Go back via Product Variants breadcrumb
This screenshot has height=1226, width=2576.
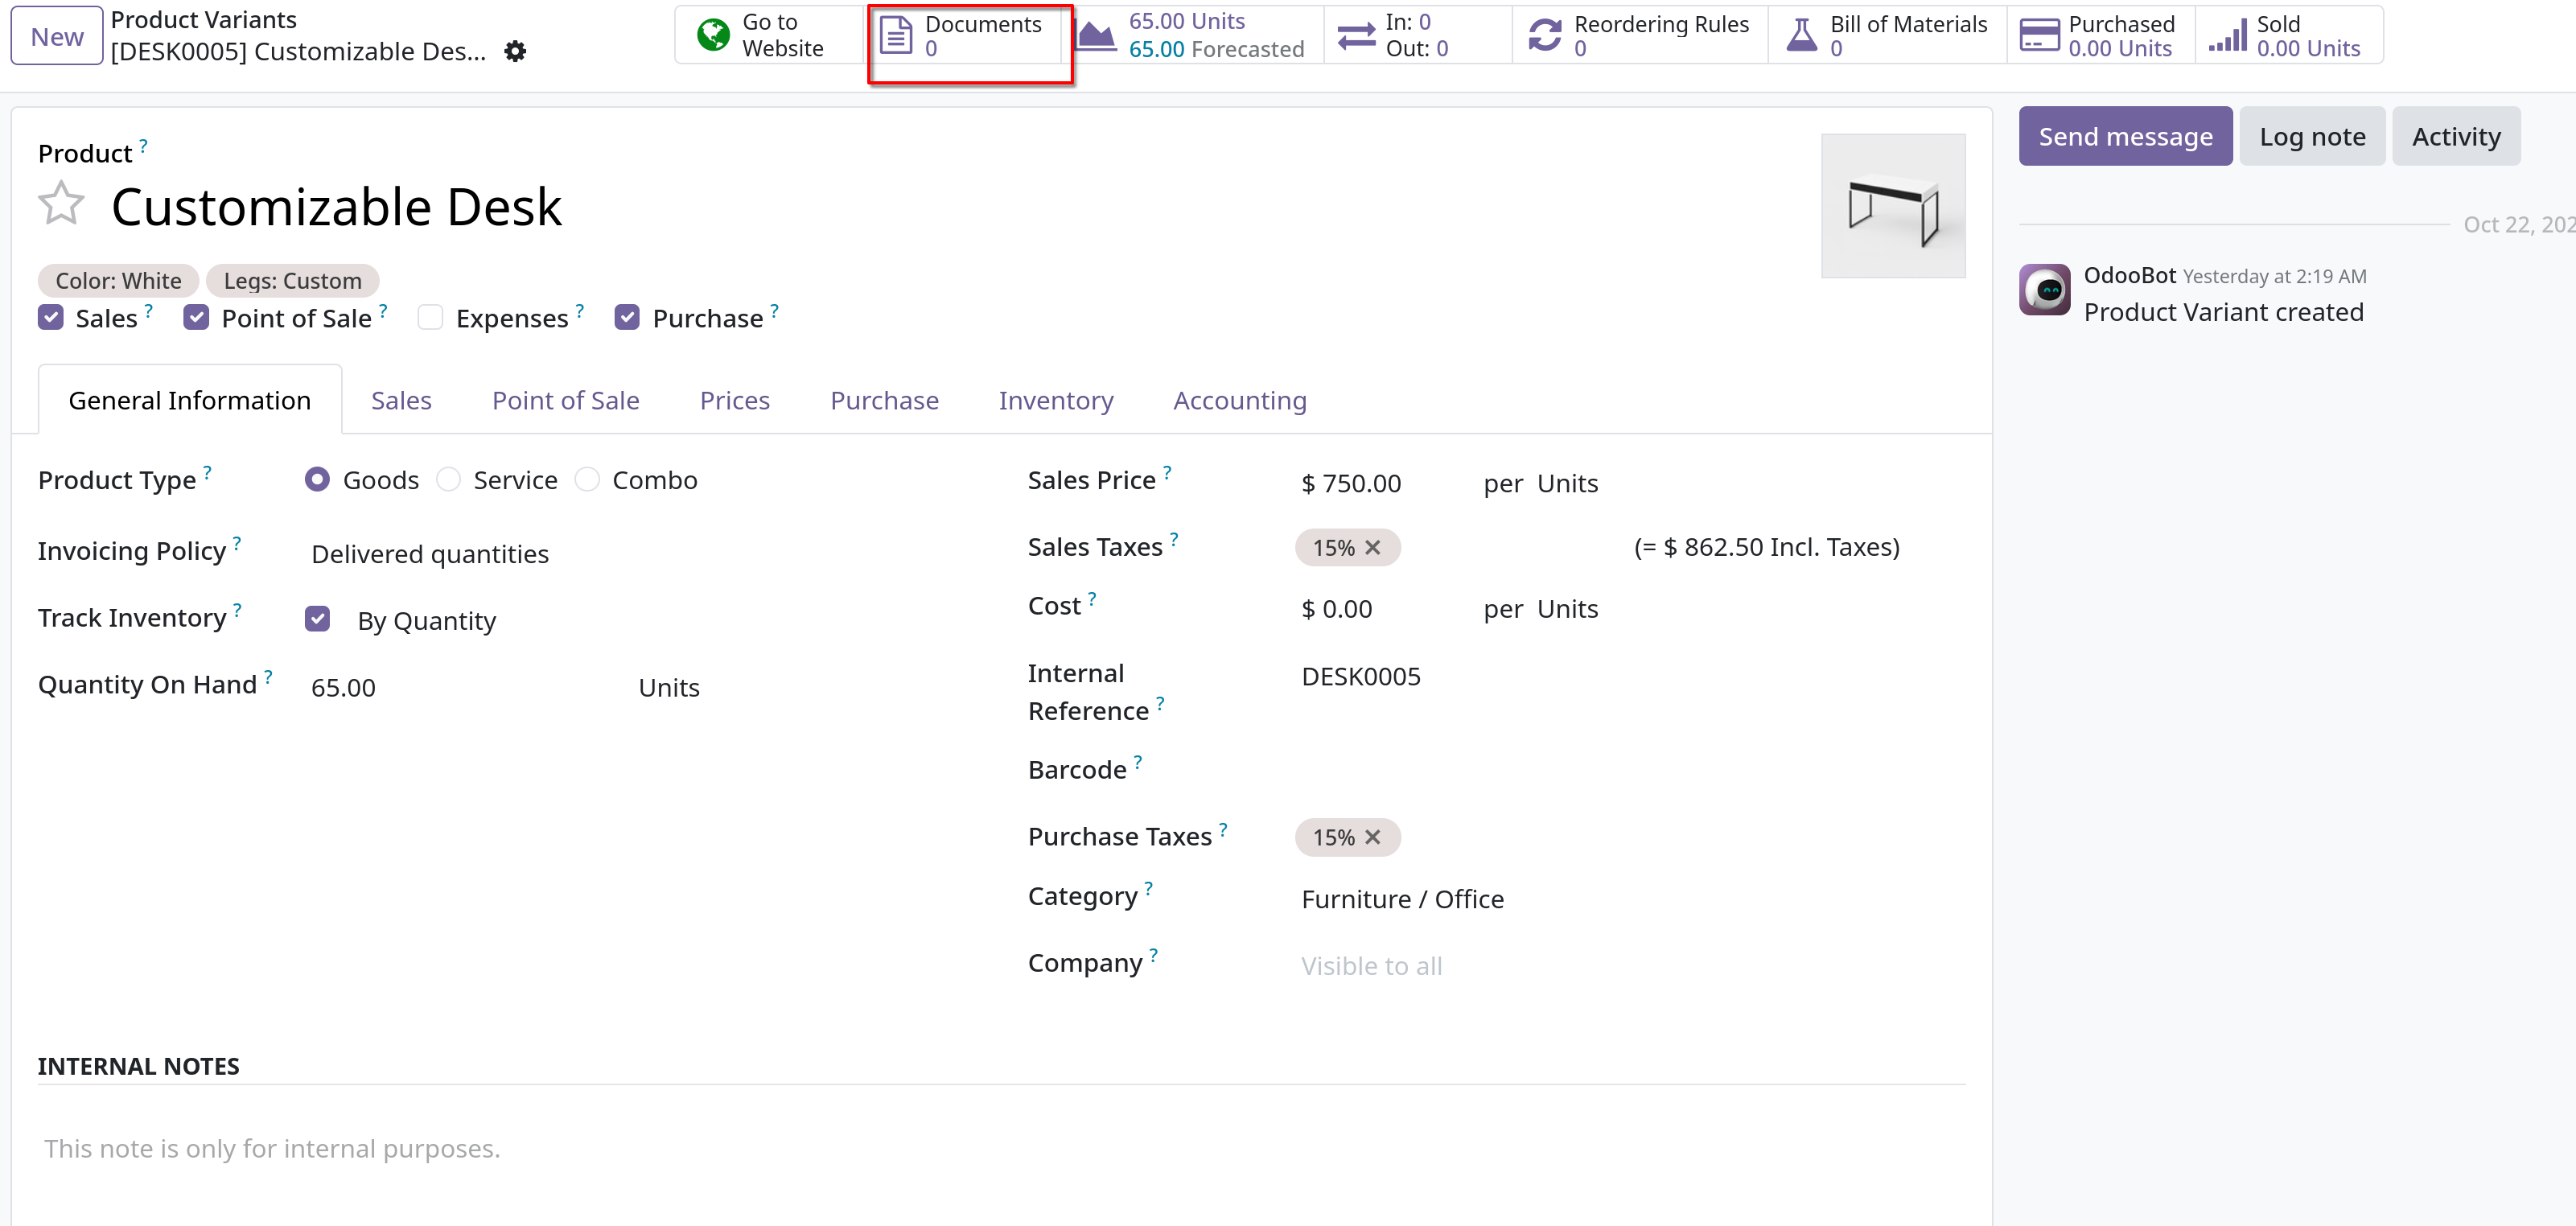(x=203, y=20)
